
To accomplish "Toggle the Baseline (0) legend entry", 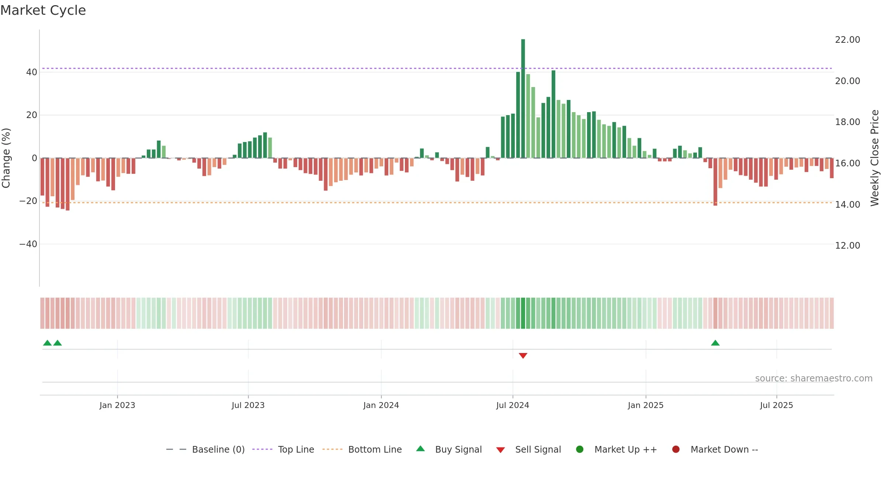I will click(205, 449).
